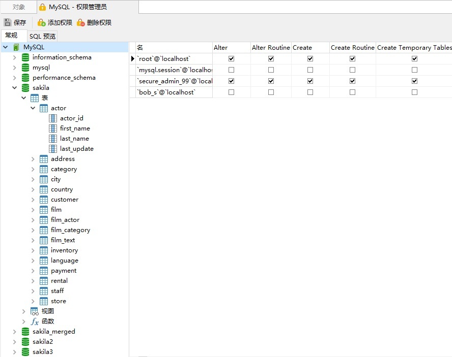Enable Create privilege for mysql.session user
The image size is (452, 357).
point(310,70)
